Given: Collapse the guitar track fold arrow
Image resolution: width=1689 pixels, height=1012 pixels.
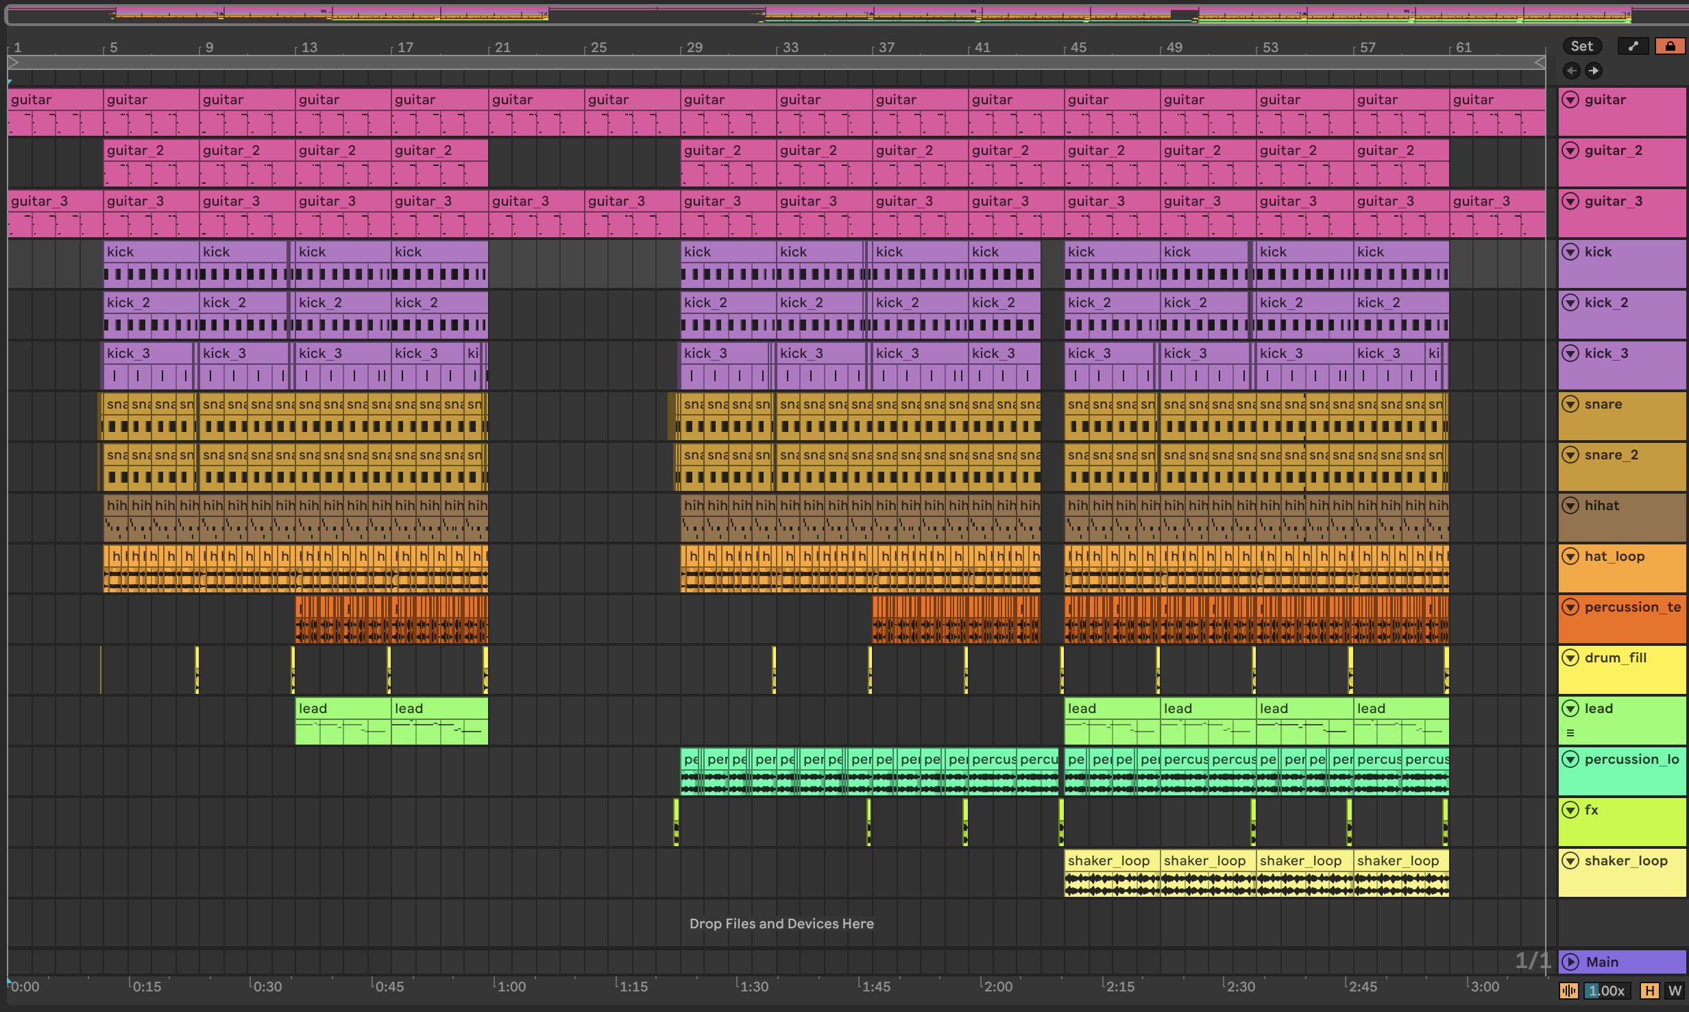Looking at the screenshot, I should tap(1570, 100).
